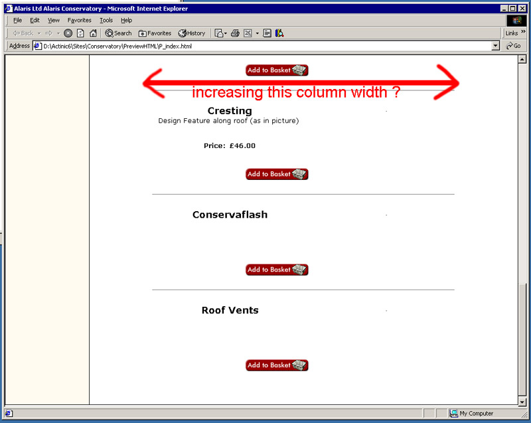Open the Search pane

pos(119,33)
